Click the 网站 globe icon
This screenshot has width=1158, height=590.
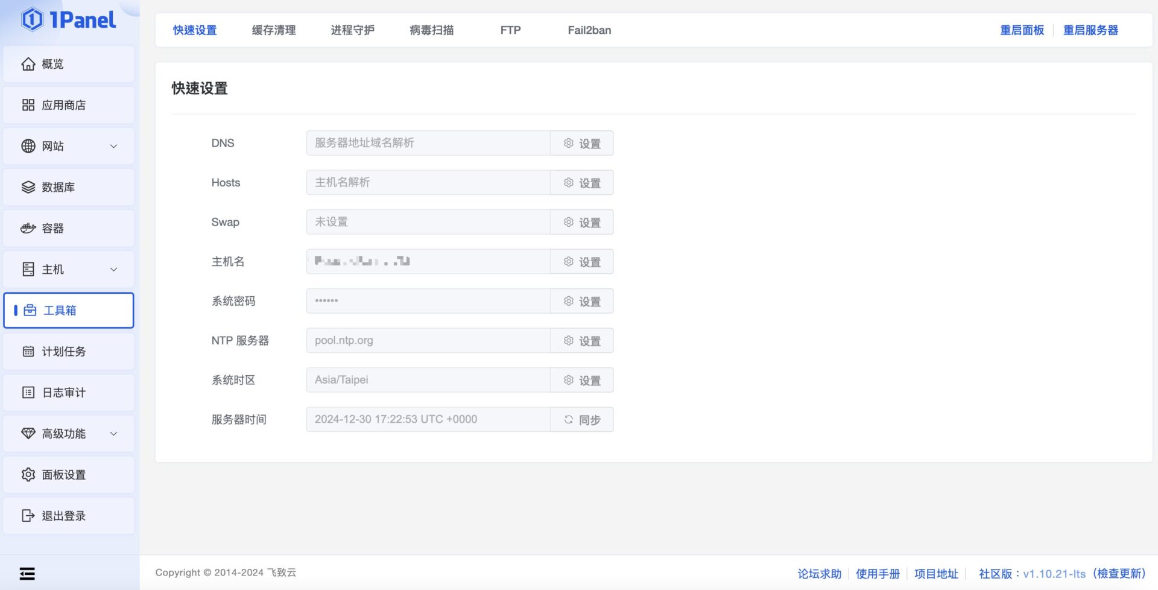(28, 146)
